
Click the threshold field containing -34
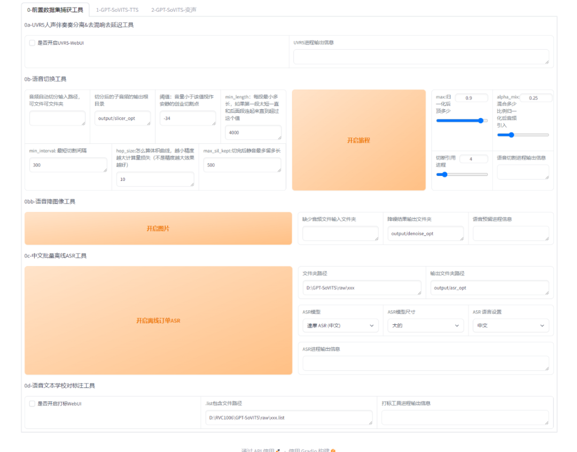(x=188, y=118)
